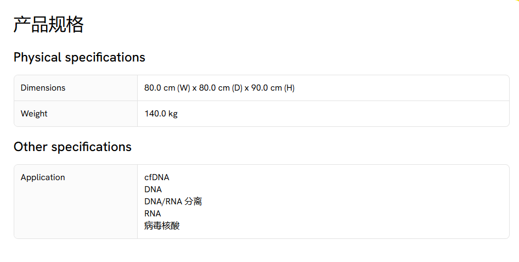Click the 分离 characters after DNA/RNA
Image resolution: width=519 pixels, height=262 pixels.
point(193,202)
